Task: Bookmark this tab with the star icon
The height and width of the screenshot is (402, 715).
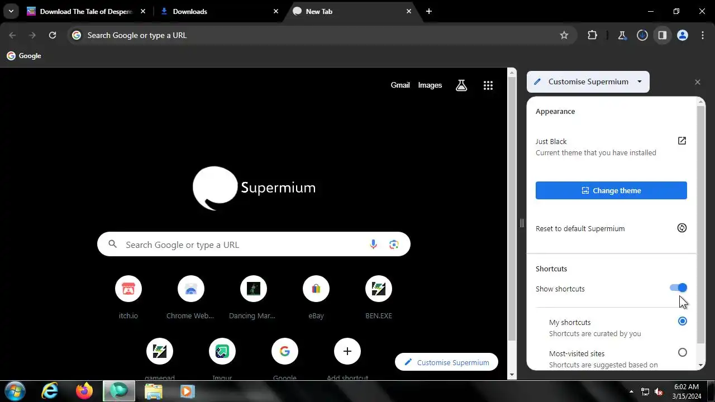Action: pyautogui.click(x=564, y=35)
